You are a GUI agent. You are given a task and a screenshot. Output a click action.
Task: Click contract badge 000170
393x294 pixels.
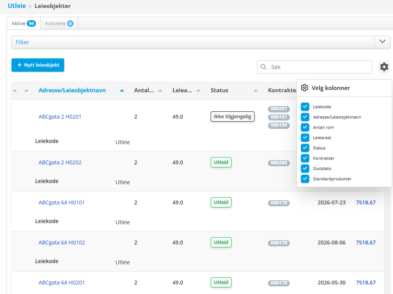point(279,283)
